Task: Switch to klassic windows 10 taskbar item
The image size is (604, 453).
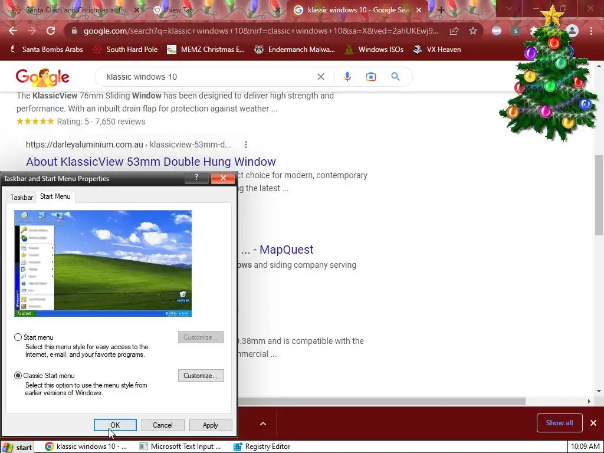Action: point(86,447)
